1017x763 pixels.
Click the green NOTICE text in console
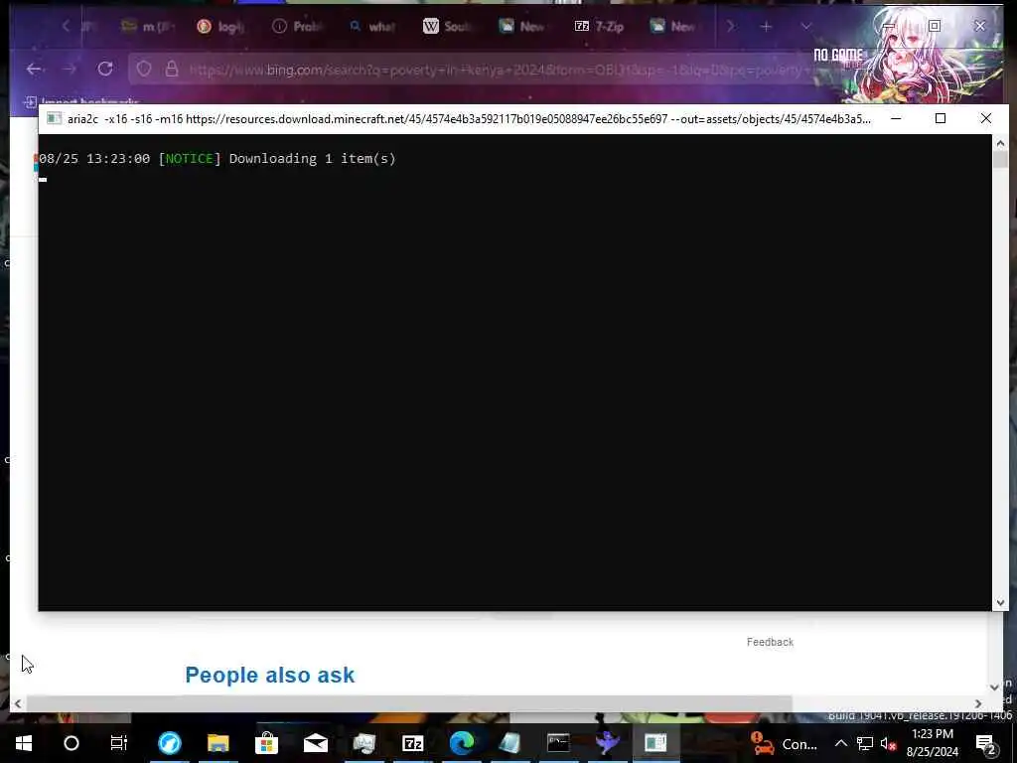(x=190, y=158)
